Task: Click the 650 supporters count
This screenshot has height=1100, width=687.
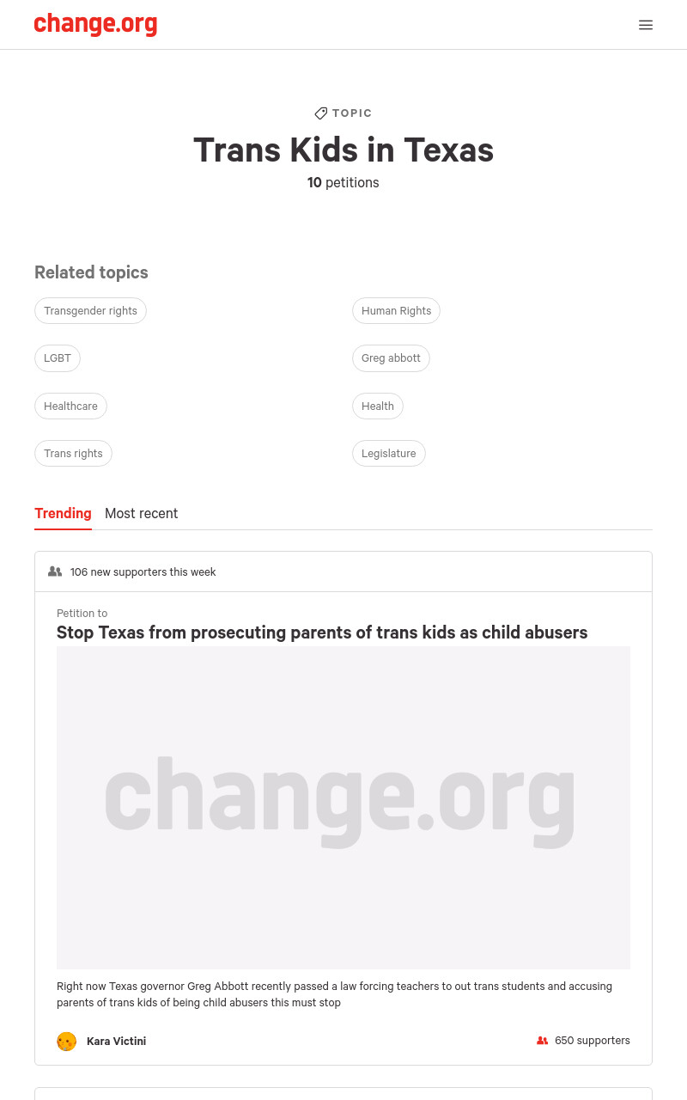Action: [x=592, y=1041]
